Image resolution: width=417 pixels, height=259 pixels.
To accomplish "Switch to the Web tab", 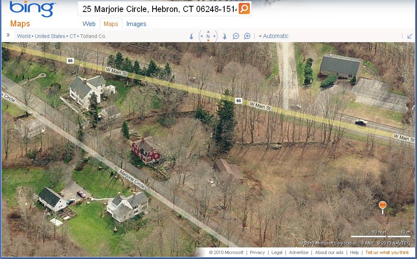I will click(89, 24).
